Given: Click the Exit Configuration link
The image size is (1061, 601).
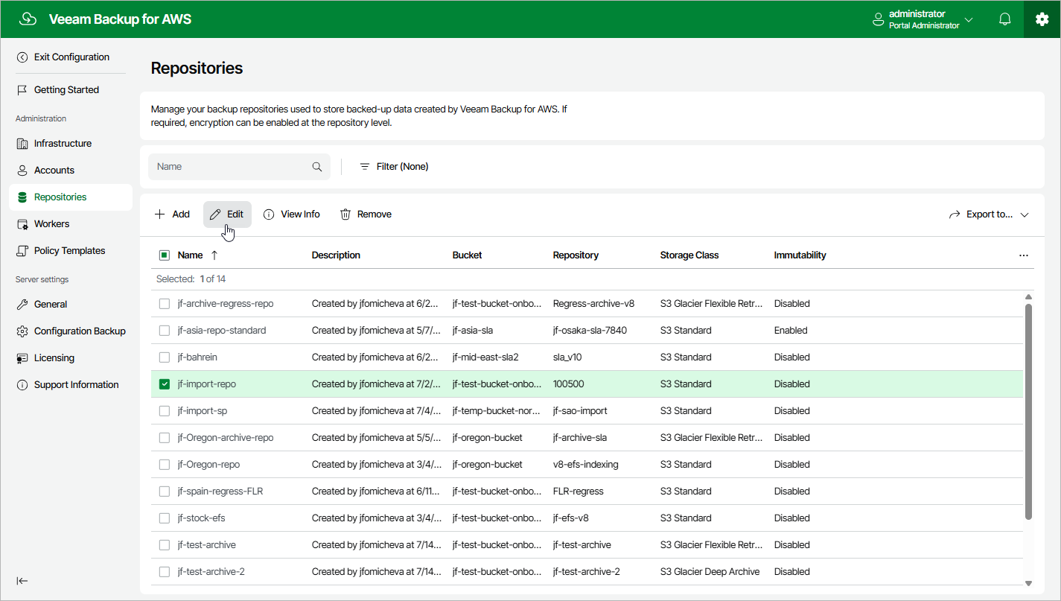Looking at the screenshot, I should coord(71,57).
